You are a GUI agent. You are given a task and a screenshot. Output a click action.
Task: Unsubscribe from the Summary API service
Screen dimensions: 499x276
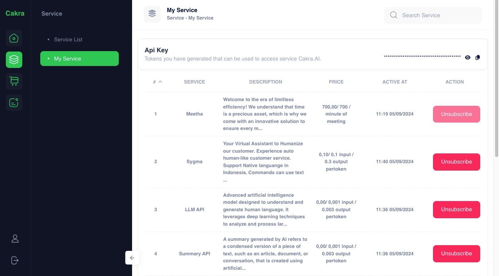(x=456, y=254)
